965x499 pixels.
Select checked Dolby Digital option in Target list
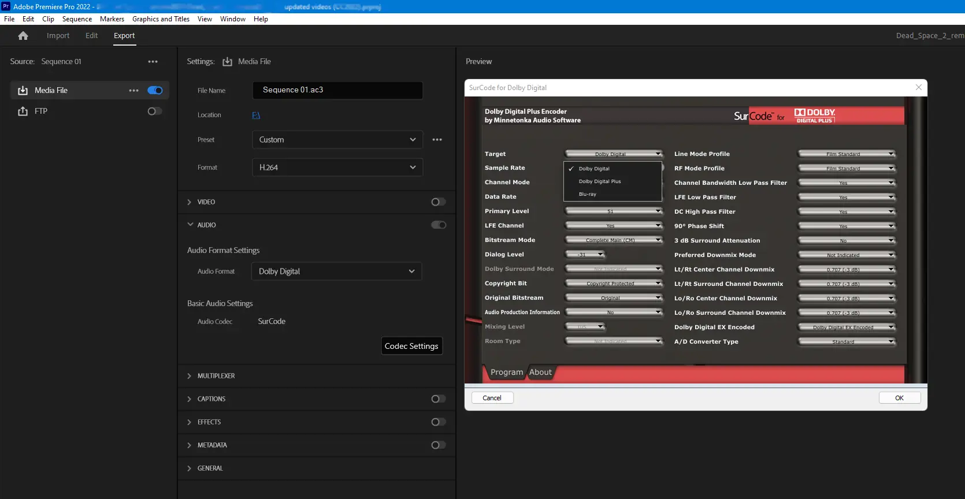(x=613, y=169)
